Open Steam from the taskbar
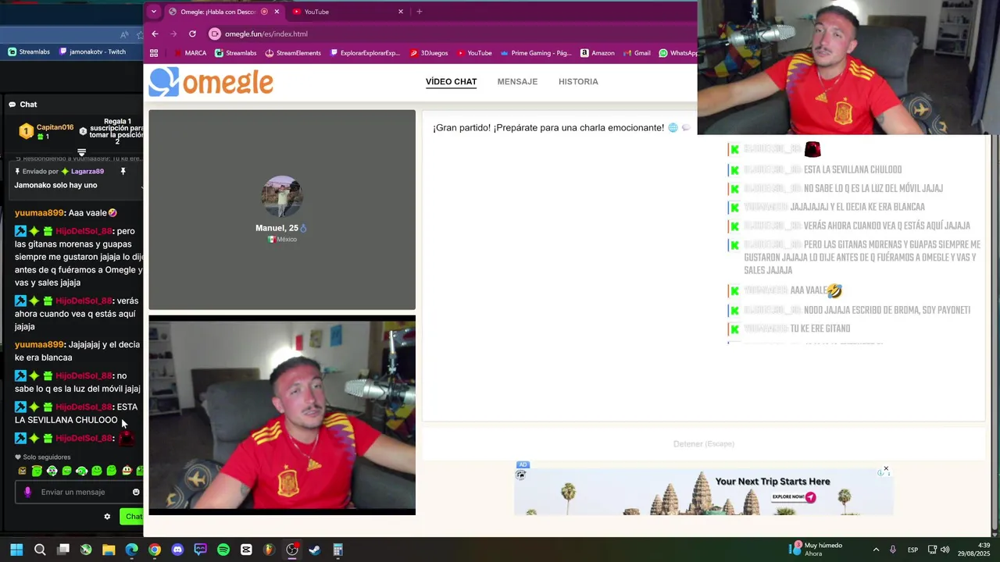 tap(315, 550)
